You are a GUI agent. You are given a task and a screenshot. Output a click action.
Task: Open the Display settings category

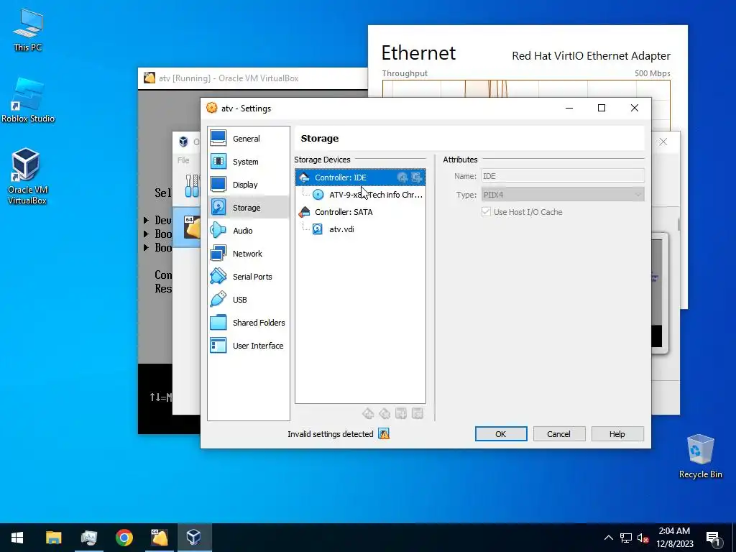(x=248, y=185)
